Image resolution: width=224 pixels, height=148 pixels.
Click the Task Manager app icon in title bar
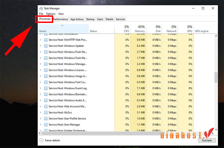[x=41, y=8]
